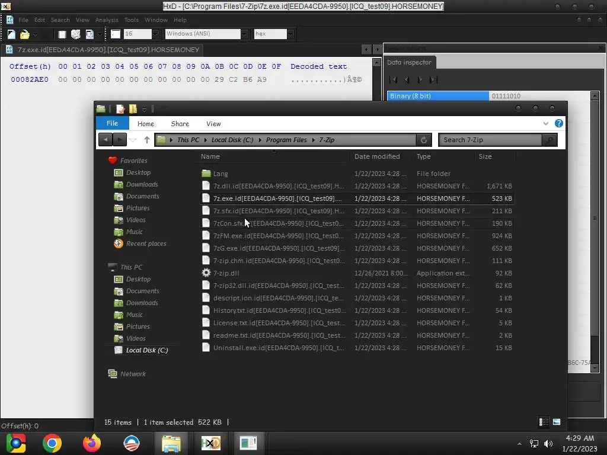Click the Properties icon in Explorer quick access toolbar
Image resolution: width=607 pixels, height=455 pixels.
point(120,109)
